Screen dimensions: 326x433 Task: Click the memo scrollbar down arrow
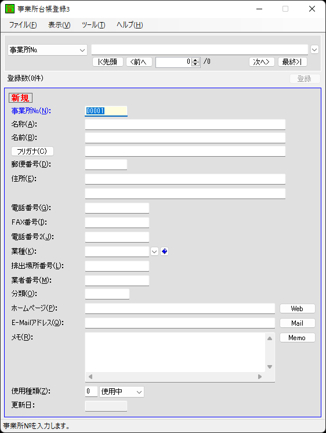point(270,367)
